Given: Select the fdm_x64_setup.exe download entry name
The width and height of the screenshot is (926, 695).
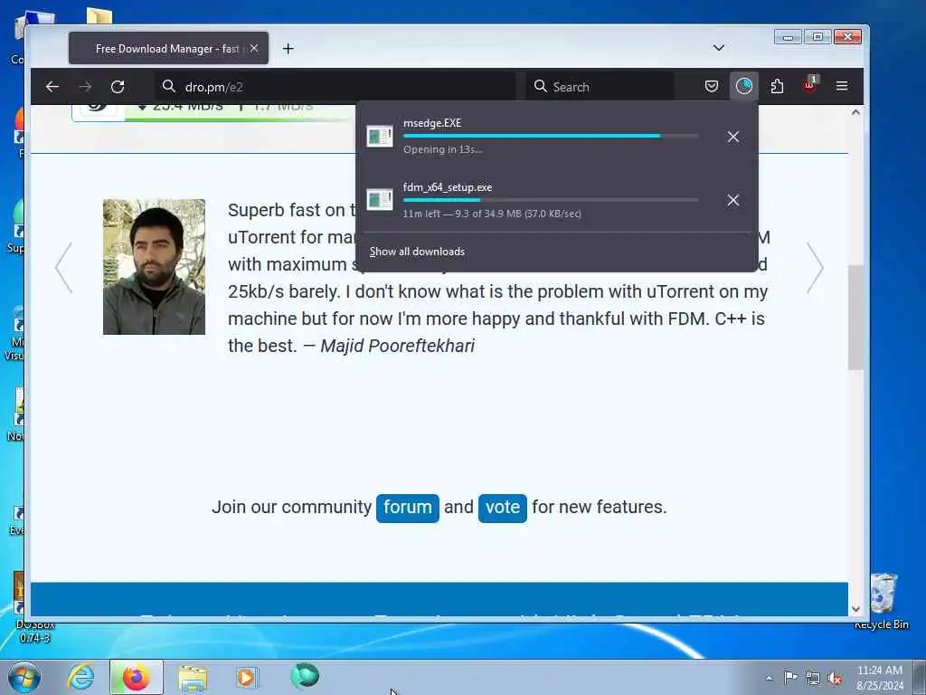Looking at the screenshot, I should [448, 187].
